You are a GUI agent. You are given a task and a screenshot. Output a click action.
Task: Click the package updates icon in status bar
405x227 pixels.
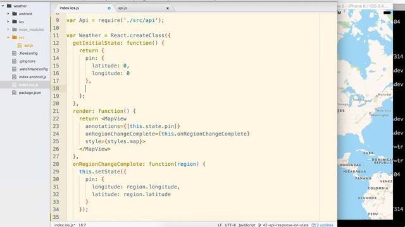314,225
